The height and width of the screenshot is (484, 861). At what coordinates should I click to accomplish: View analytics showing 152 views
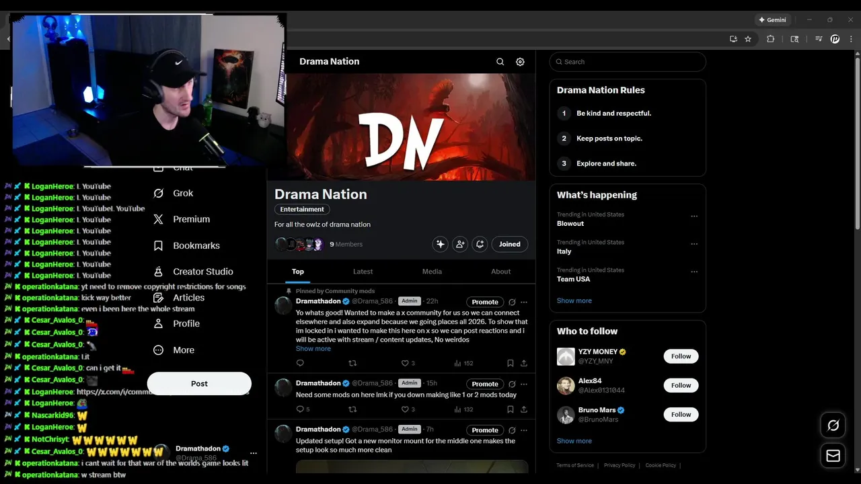coord(463,363)
